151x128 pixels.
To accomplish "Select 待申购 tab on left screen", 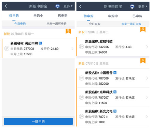I will (x=14, y=16).
